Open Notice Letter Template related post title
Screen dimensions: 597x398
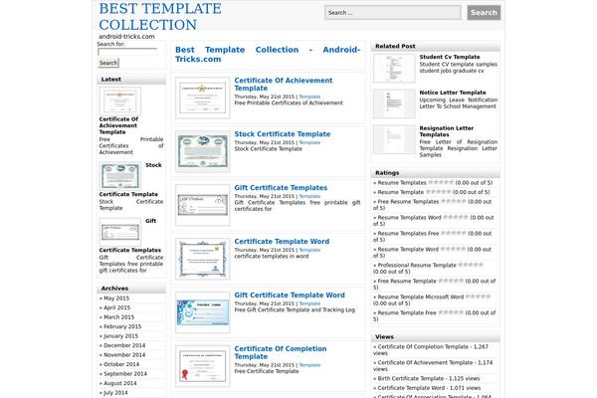click(453, 93)
